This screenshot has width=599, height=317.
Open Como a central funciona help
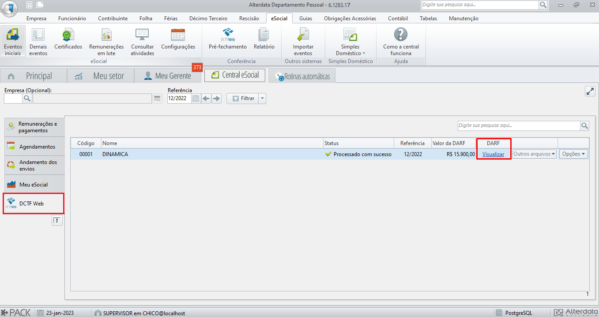tap(401, 41)
